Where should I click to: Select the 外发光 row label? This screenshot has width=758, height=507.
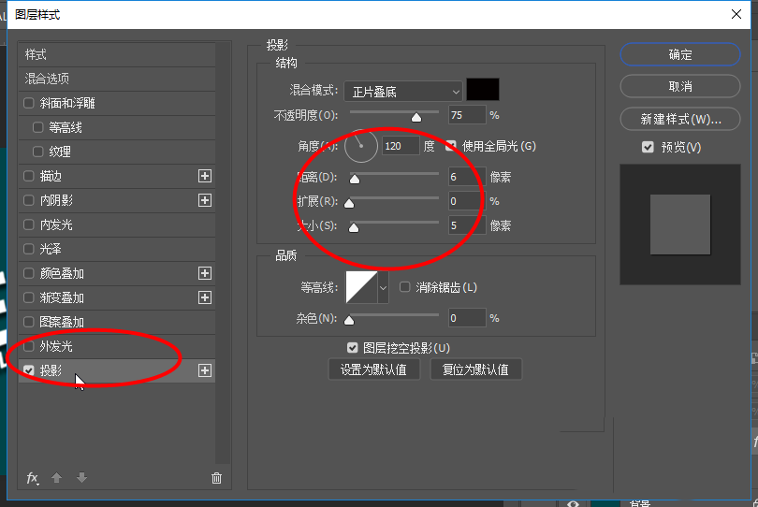pos(56,346)
